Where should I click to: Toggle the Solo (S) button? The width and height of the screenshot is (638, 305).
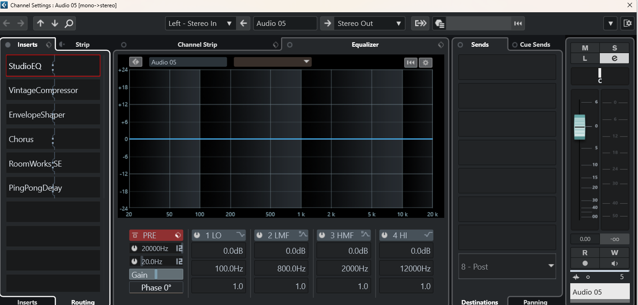(x=614, y=48)
